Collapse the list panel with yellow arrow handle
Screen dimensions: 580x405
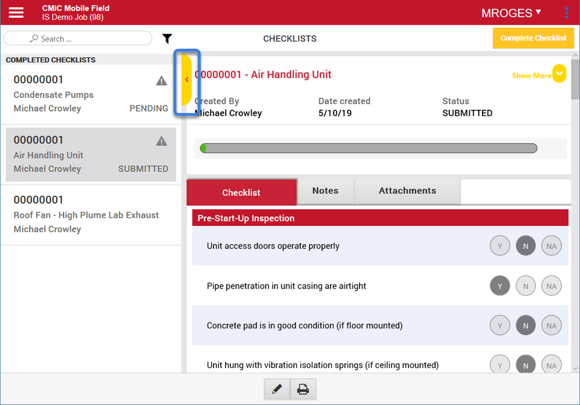point(186,80)
